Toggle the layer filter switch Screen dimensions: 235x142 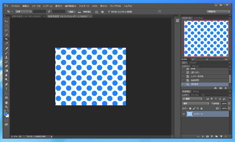click(x=230, y=99)
